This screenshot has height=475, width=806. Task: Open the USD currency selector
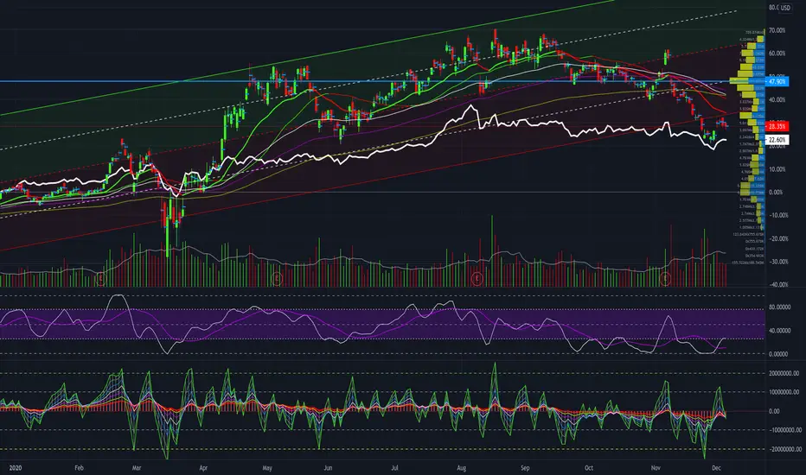tap(785, 8)
